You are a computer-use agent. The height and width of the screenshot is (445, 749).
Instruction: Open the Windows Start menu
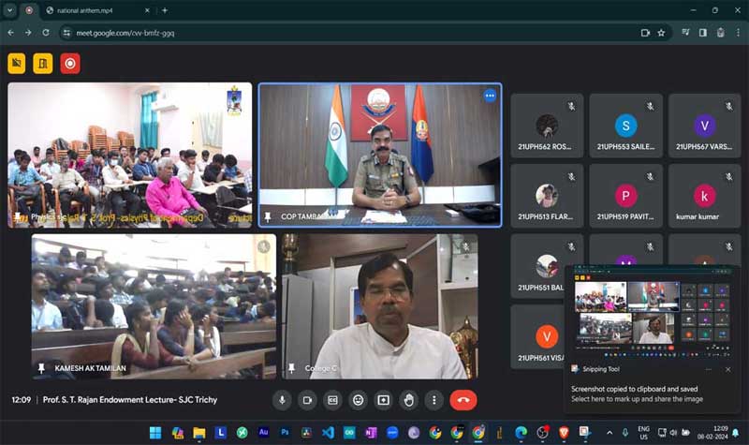(155, 433)
